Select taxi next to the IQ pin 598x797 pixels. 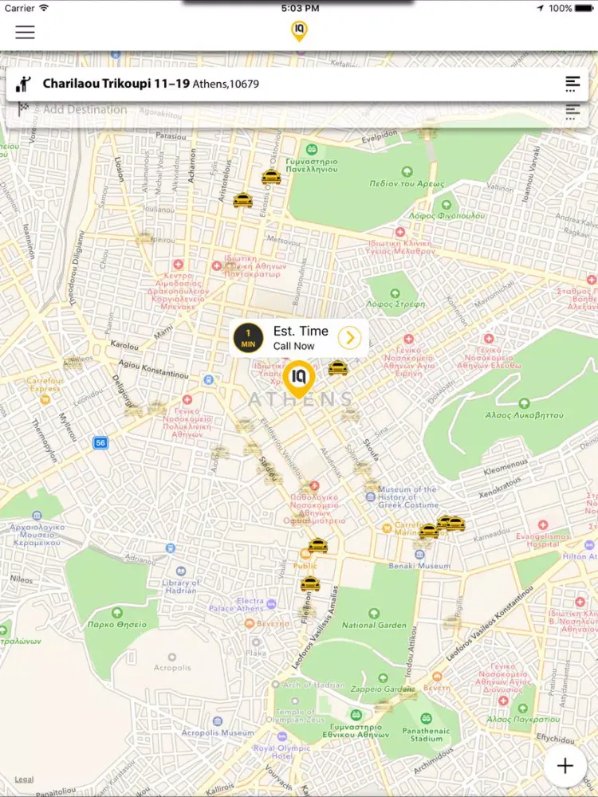[337, 368]
